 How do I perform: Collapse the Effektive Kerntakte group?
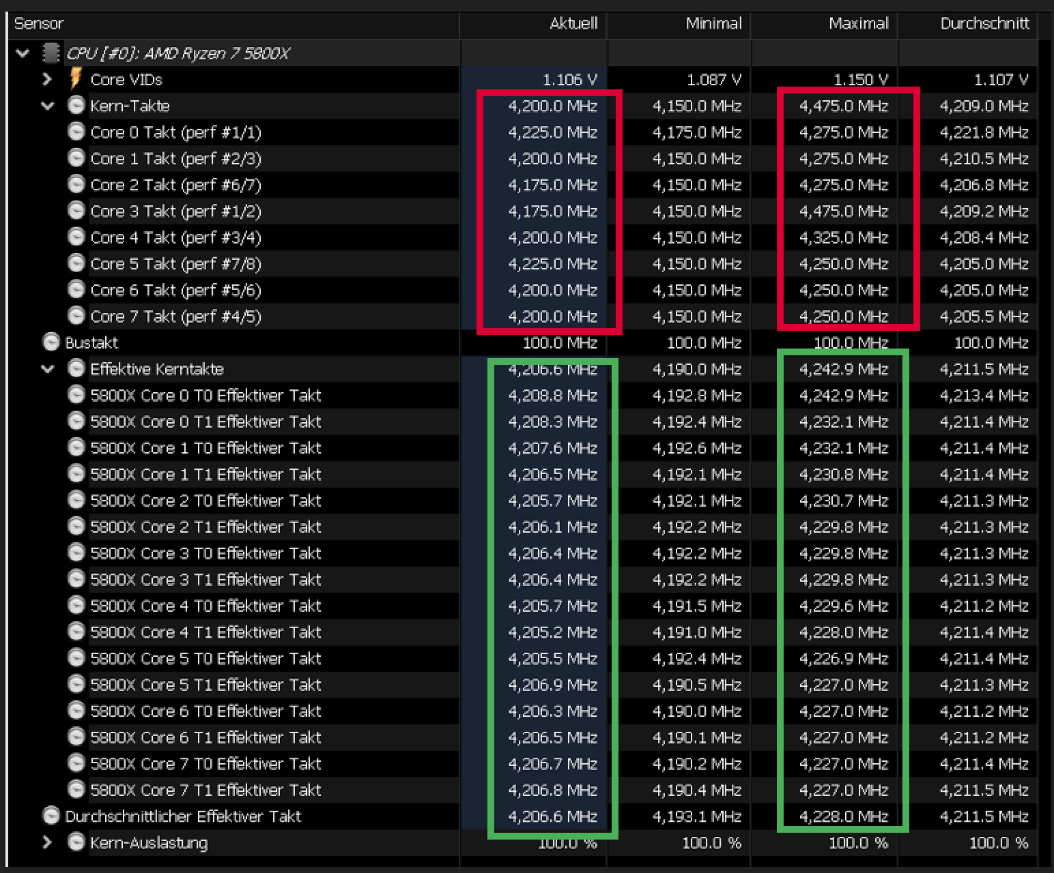pos(48,369)
